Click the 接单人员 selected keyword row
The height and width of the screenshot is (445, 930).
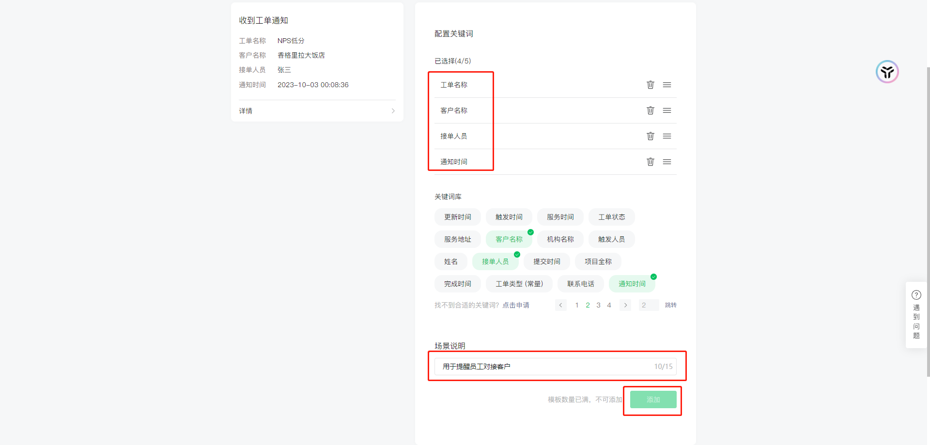click(x=556, y=136)
